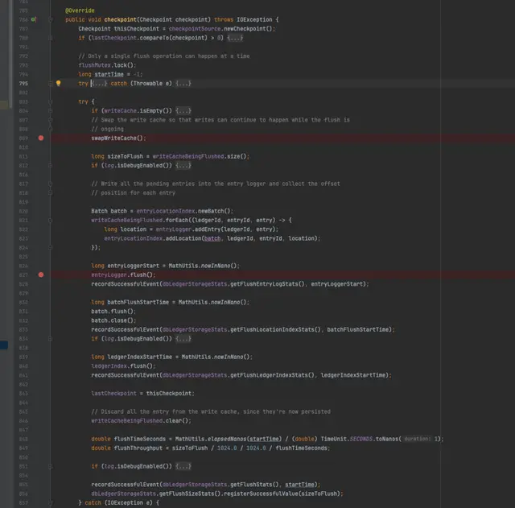Click 'lastCheckpoint = thisCheckpoint' assignment
This screenshot has height=508, width=515.
[142, 394]
